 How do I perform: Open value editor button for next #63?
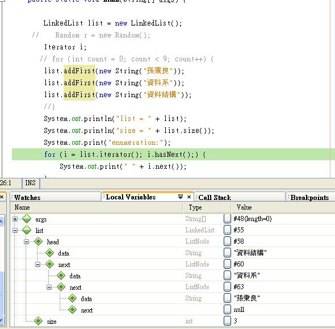tap(227, 287)
